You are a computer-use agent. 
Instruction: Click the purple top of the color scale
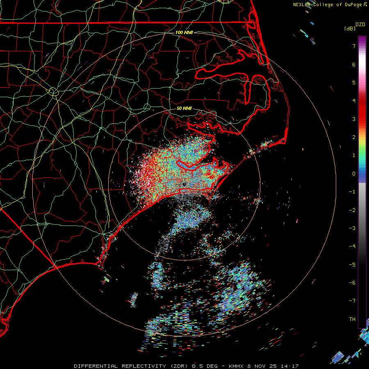pyautogui.click(x=362, y=40)
